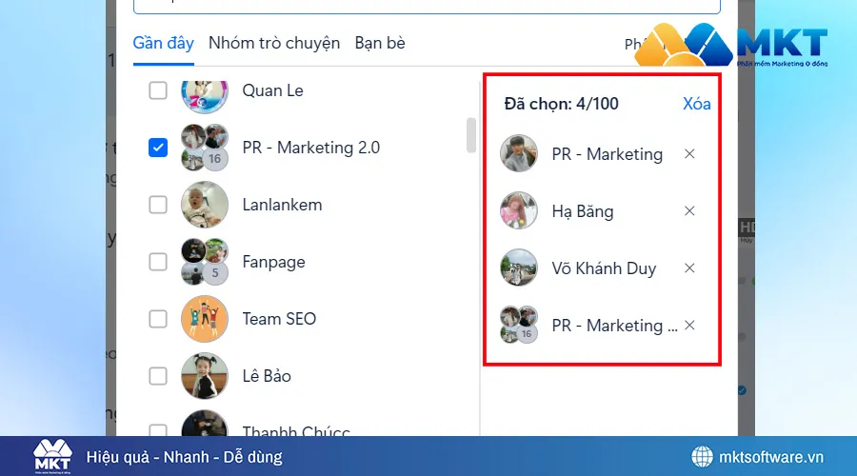Viewport: 857px width, 476px height.
Task: Open the Nhóm trò chuyện tab
Action: pos(274,43)
